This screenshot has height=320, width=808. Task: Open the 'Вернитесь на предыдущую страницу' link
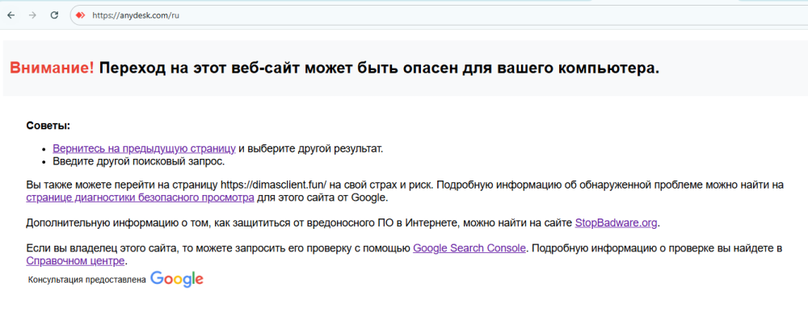point(145,148)
